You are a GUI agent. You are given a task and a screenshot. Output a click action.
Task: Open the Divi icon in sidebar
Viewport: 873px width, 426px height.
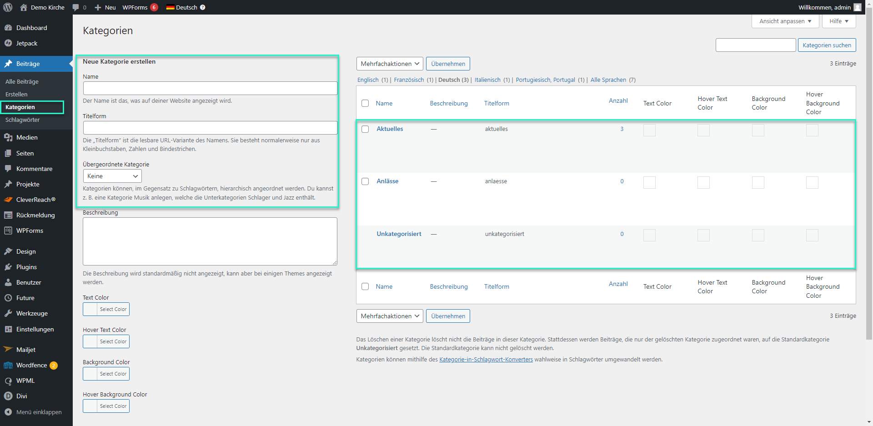pyautogui.click(x=8, y=396)
